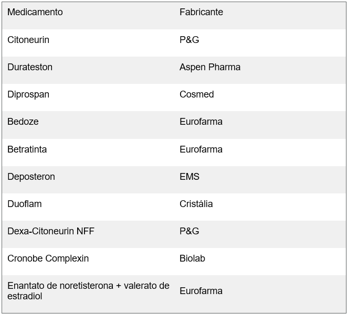Select the Bedoze medication cell
347x314 pixels.
coord(23,122)
